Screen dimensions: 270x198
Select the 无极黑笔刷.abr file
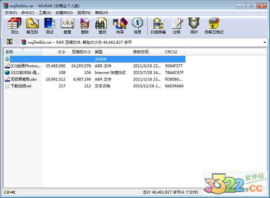click(23, 79)
